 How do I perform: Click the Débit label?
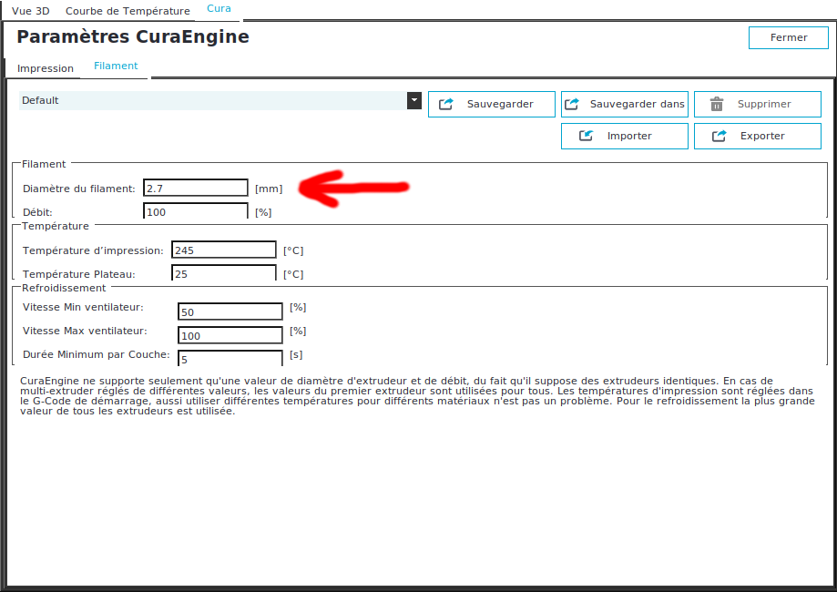click(x=37, y=212)
